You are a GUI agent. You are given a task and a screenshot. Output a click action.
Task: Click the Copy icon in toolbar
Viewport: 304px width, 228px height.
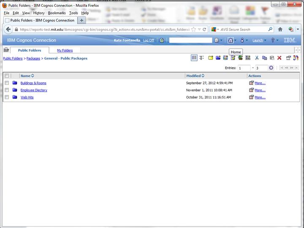264,58
